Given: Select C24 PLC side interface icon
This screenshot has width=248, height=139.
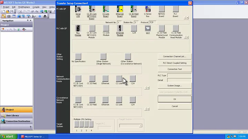Looking at the screenshot, I should click(x=134, y=28).
